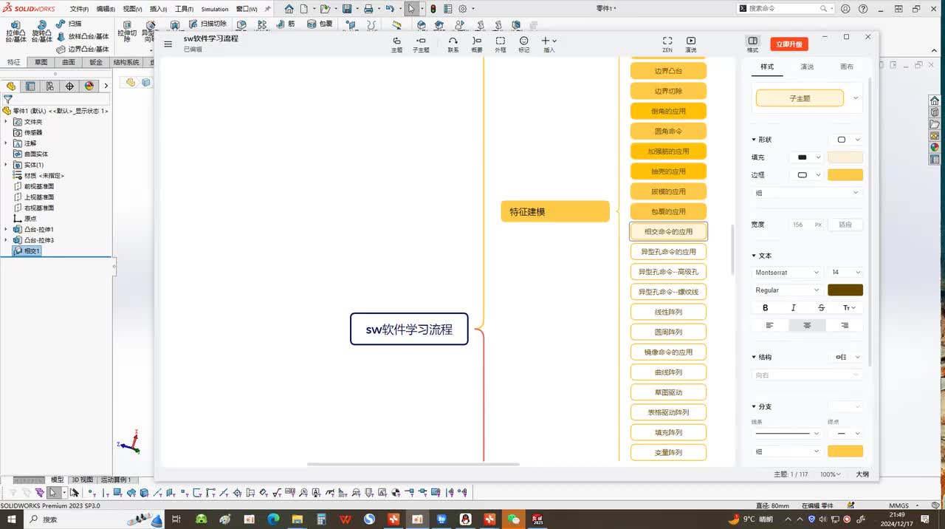
Task: Insert a relationship (联系) line
Action: [x=453, y=44]
